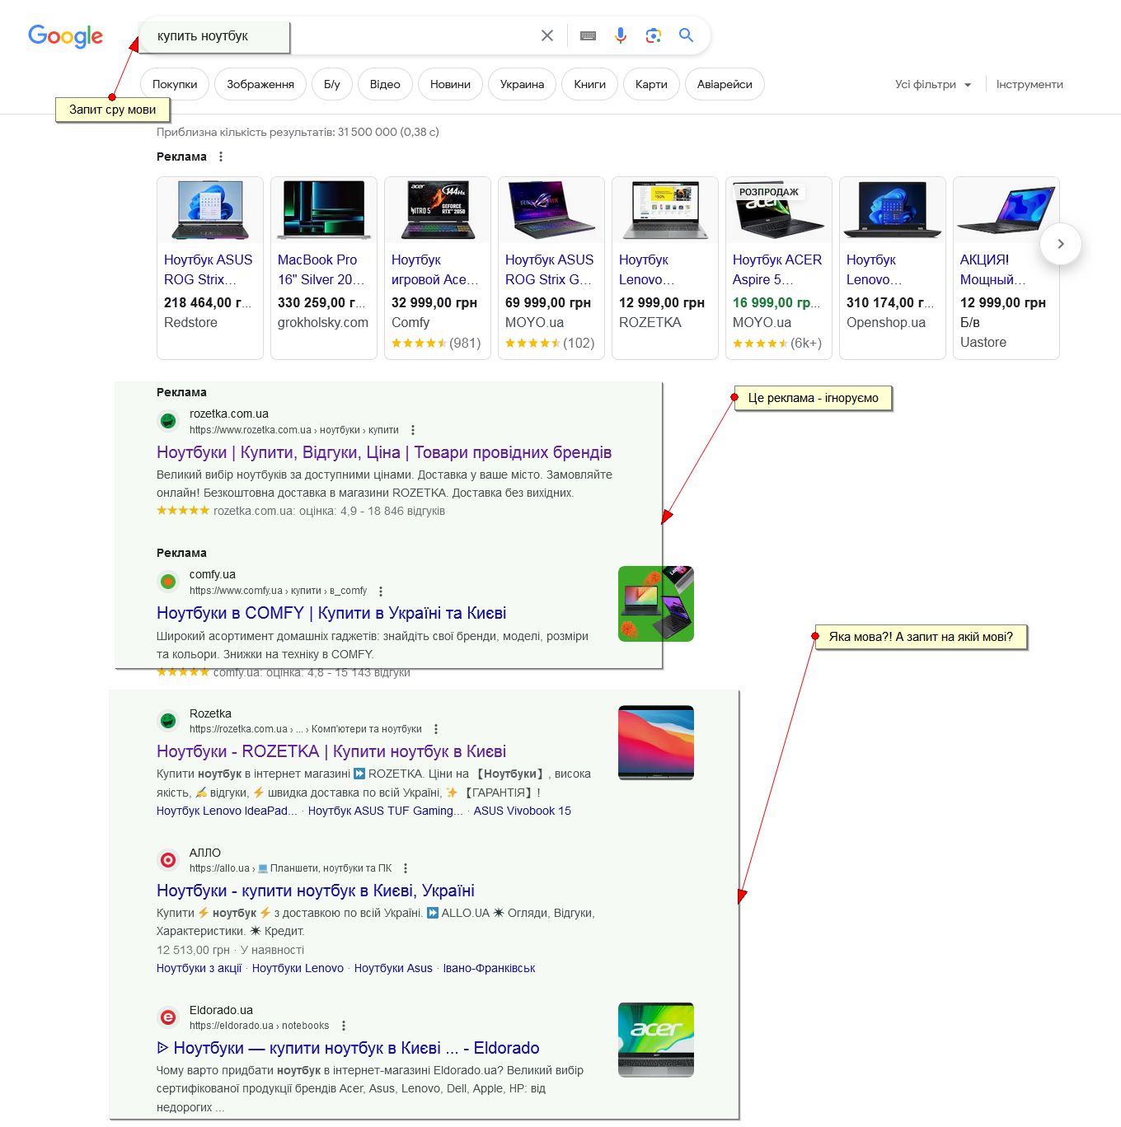Follow the Ноутбук Lenovo IdeaPad sitelink
This screenshot has height=1127, width=1121.
click(x=227, y=811)
